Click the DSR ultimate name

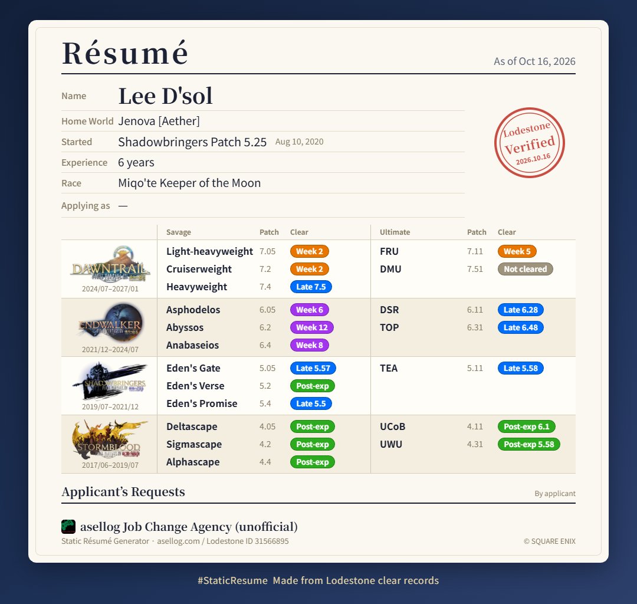tap(389, 310)
